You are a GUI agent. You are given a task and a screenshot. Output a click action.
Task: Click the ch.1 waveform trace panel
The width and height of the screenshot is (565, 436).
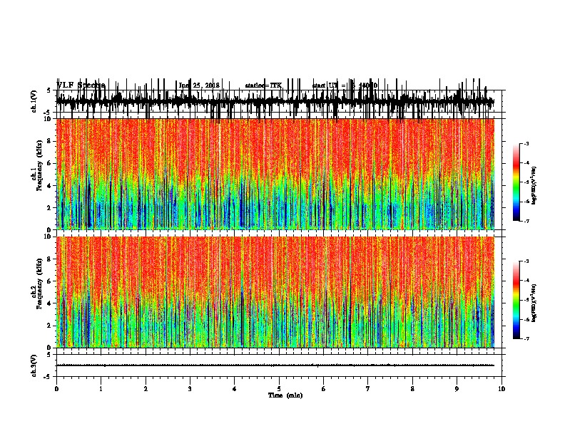click(x=279, y=101)
